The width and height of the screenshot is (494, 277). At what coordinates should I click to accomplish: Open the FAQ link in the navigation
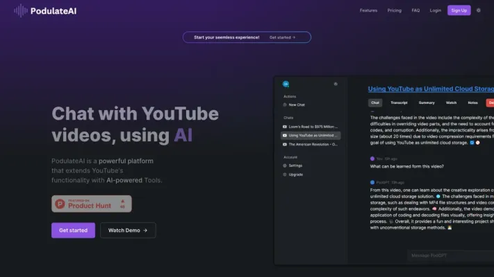point(415,10)
